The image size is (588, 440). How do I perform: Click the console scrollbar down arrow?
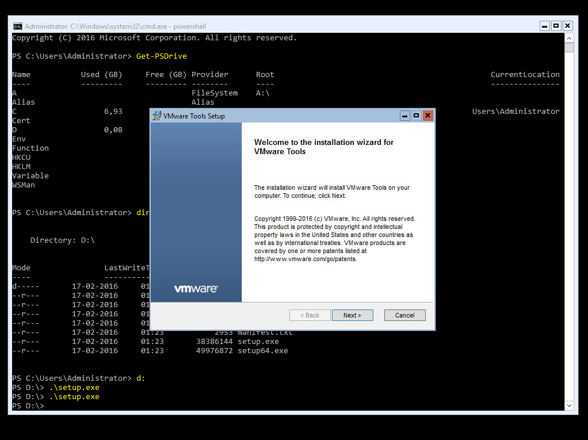569,405
